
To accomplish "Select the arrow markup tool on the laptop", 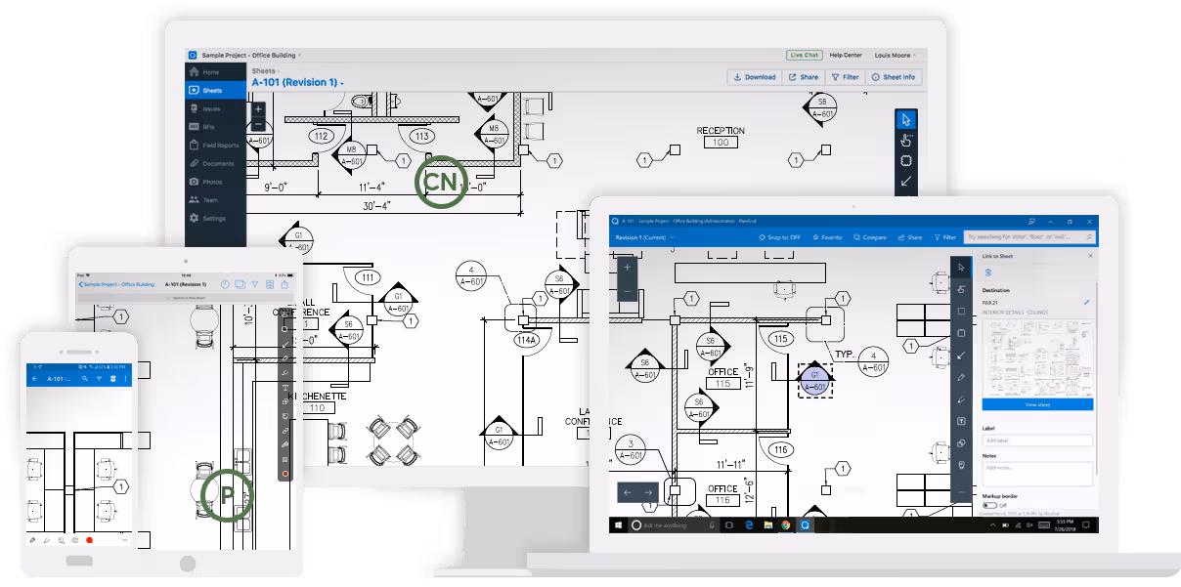I will [x=961, y=356].
